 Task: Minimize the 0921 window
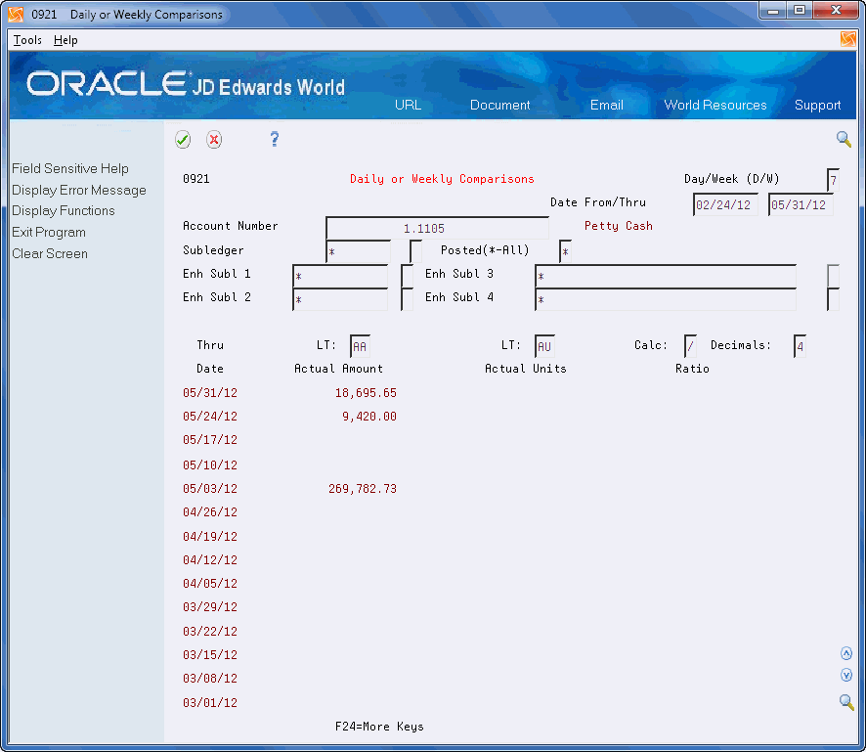tap(773, 11)
